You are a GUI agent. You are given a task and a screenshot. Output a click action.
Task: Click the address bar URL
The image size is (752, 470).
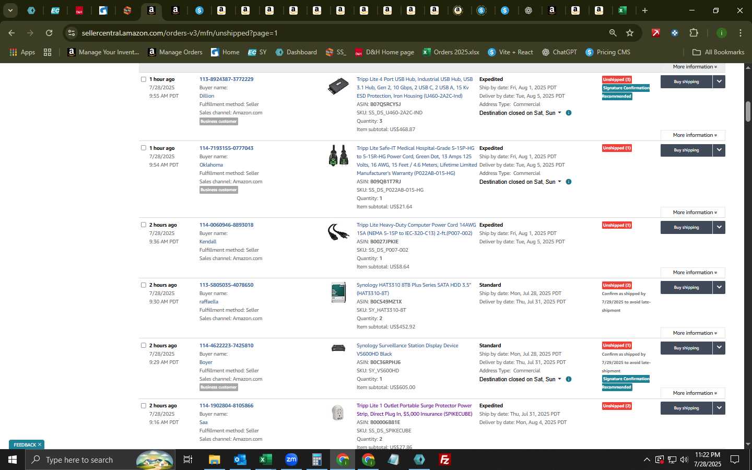point(180,33)
